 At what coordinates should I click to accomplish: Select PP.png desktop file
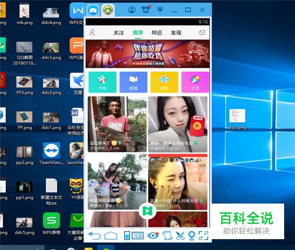[x=25, y=121]
